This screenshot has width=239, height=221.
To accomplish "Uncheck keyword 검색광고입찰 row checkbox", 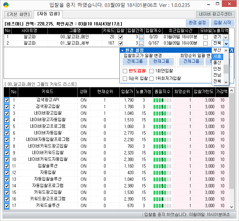I will pyautogui.click(x=7, y=107).
